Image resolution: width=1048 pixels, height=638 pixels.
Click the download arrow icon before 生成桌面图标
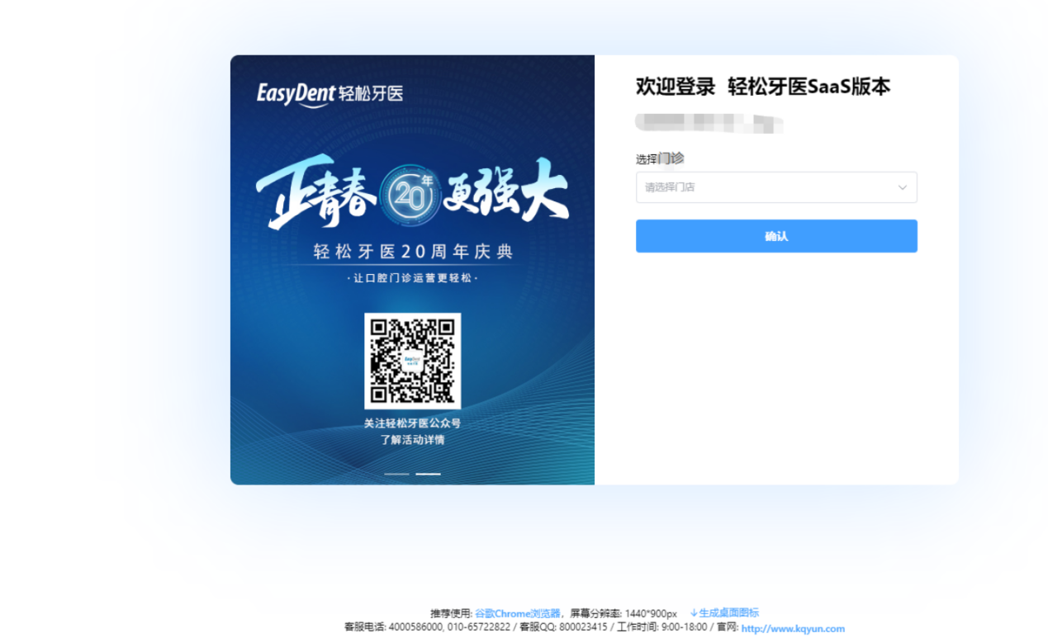[694, 612]
